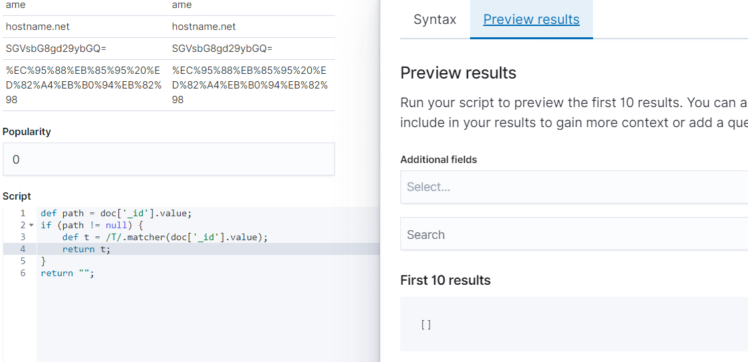Click the right URL-encoded %EC%95%88 cell
The height and width of the screenshot is (362, 748).
coord(249,85)
